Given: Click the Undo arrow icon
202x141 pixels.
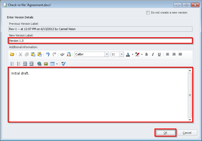Looking at the screenshot, I should [48, 54].
